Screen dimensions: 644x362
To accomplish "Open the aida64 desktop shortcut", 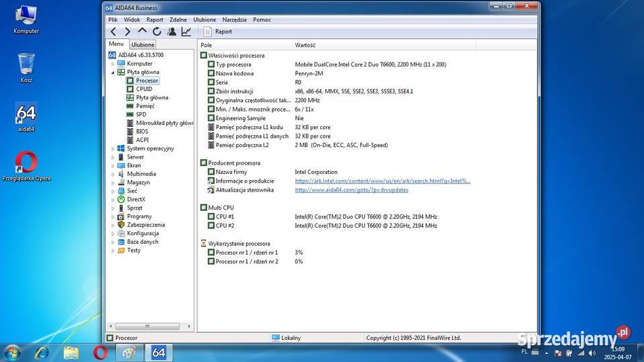I will tap(26, 118).
